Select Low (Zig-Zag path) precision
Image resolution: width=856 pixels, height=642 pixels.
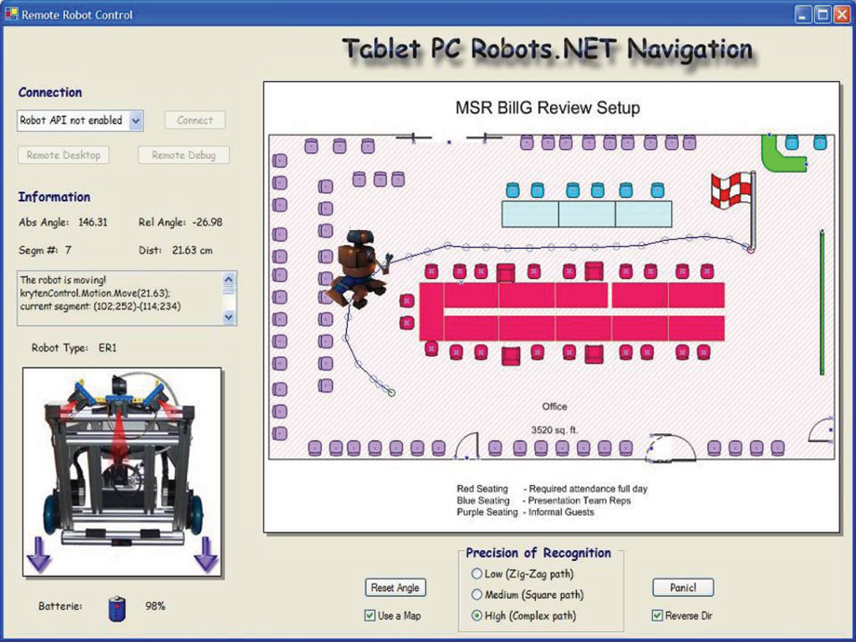pyautogui.click(x=476, y=573)
